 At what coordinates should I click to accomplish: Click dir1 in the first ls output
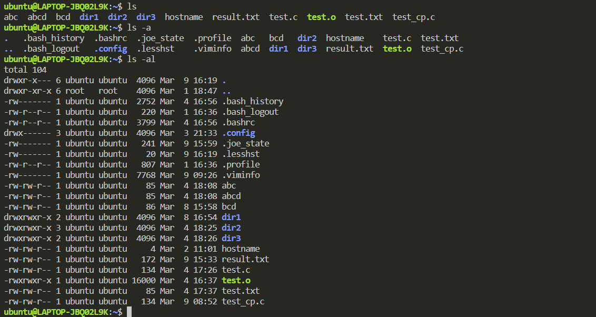coord(89,17)
